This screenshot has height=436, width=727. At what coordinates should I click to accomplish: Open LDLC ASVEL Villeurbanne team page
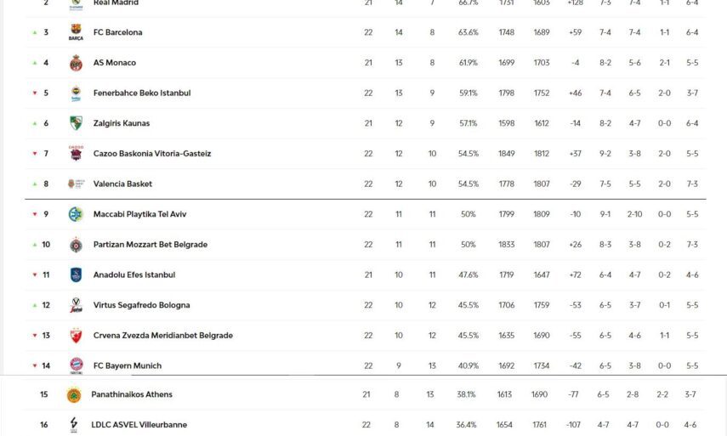139,425
